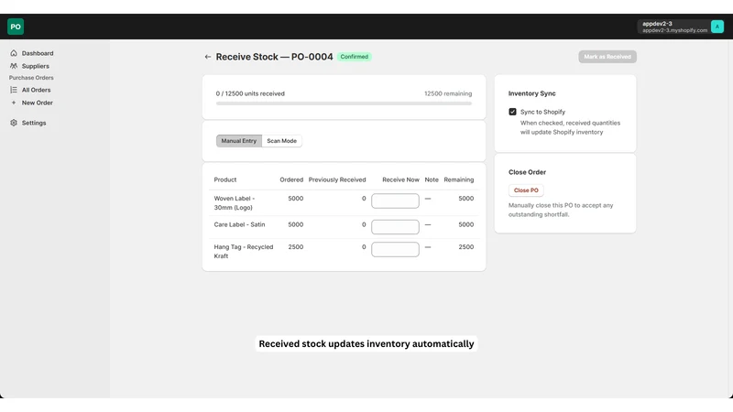Click Woven Label - 30mm (Logo) product name
This screenshot has height=412, width=733.
pos(235,202)
